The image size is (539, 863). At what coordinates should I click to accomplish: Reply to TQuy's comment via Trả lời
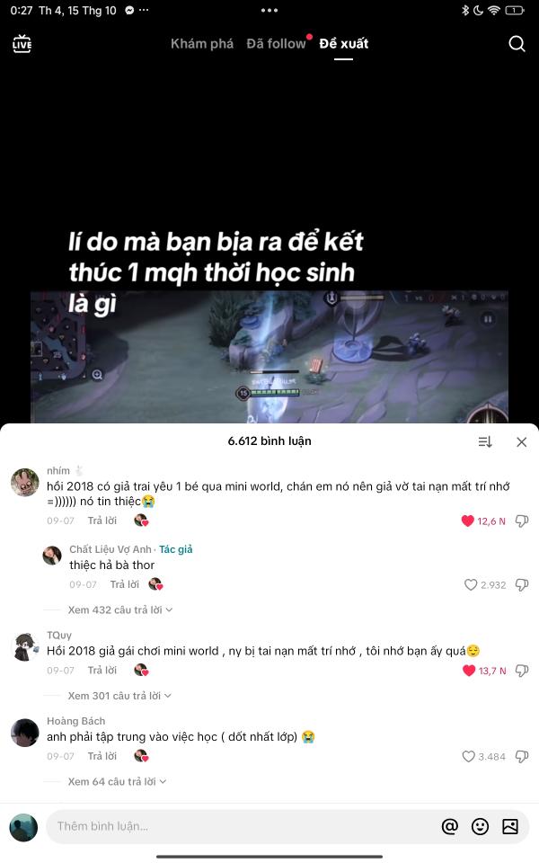tap(102, 671)
